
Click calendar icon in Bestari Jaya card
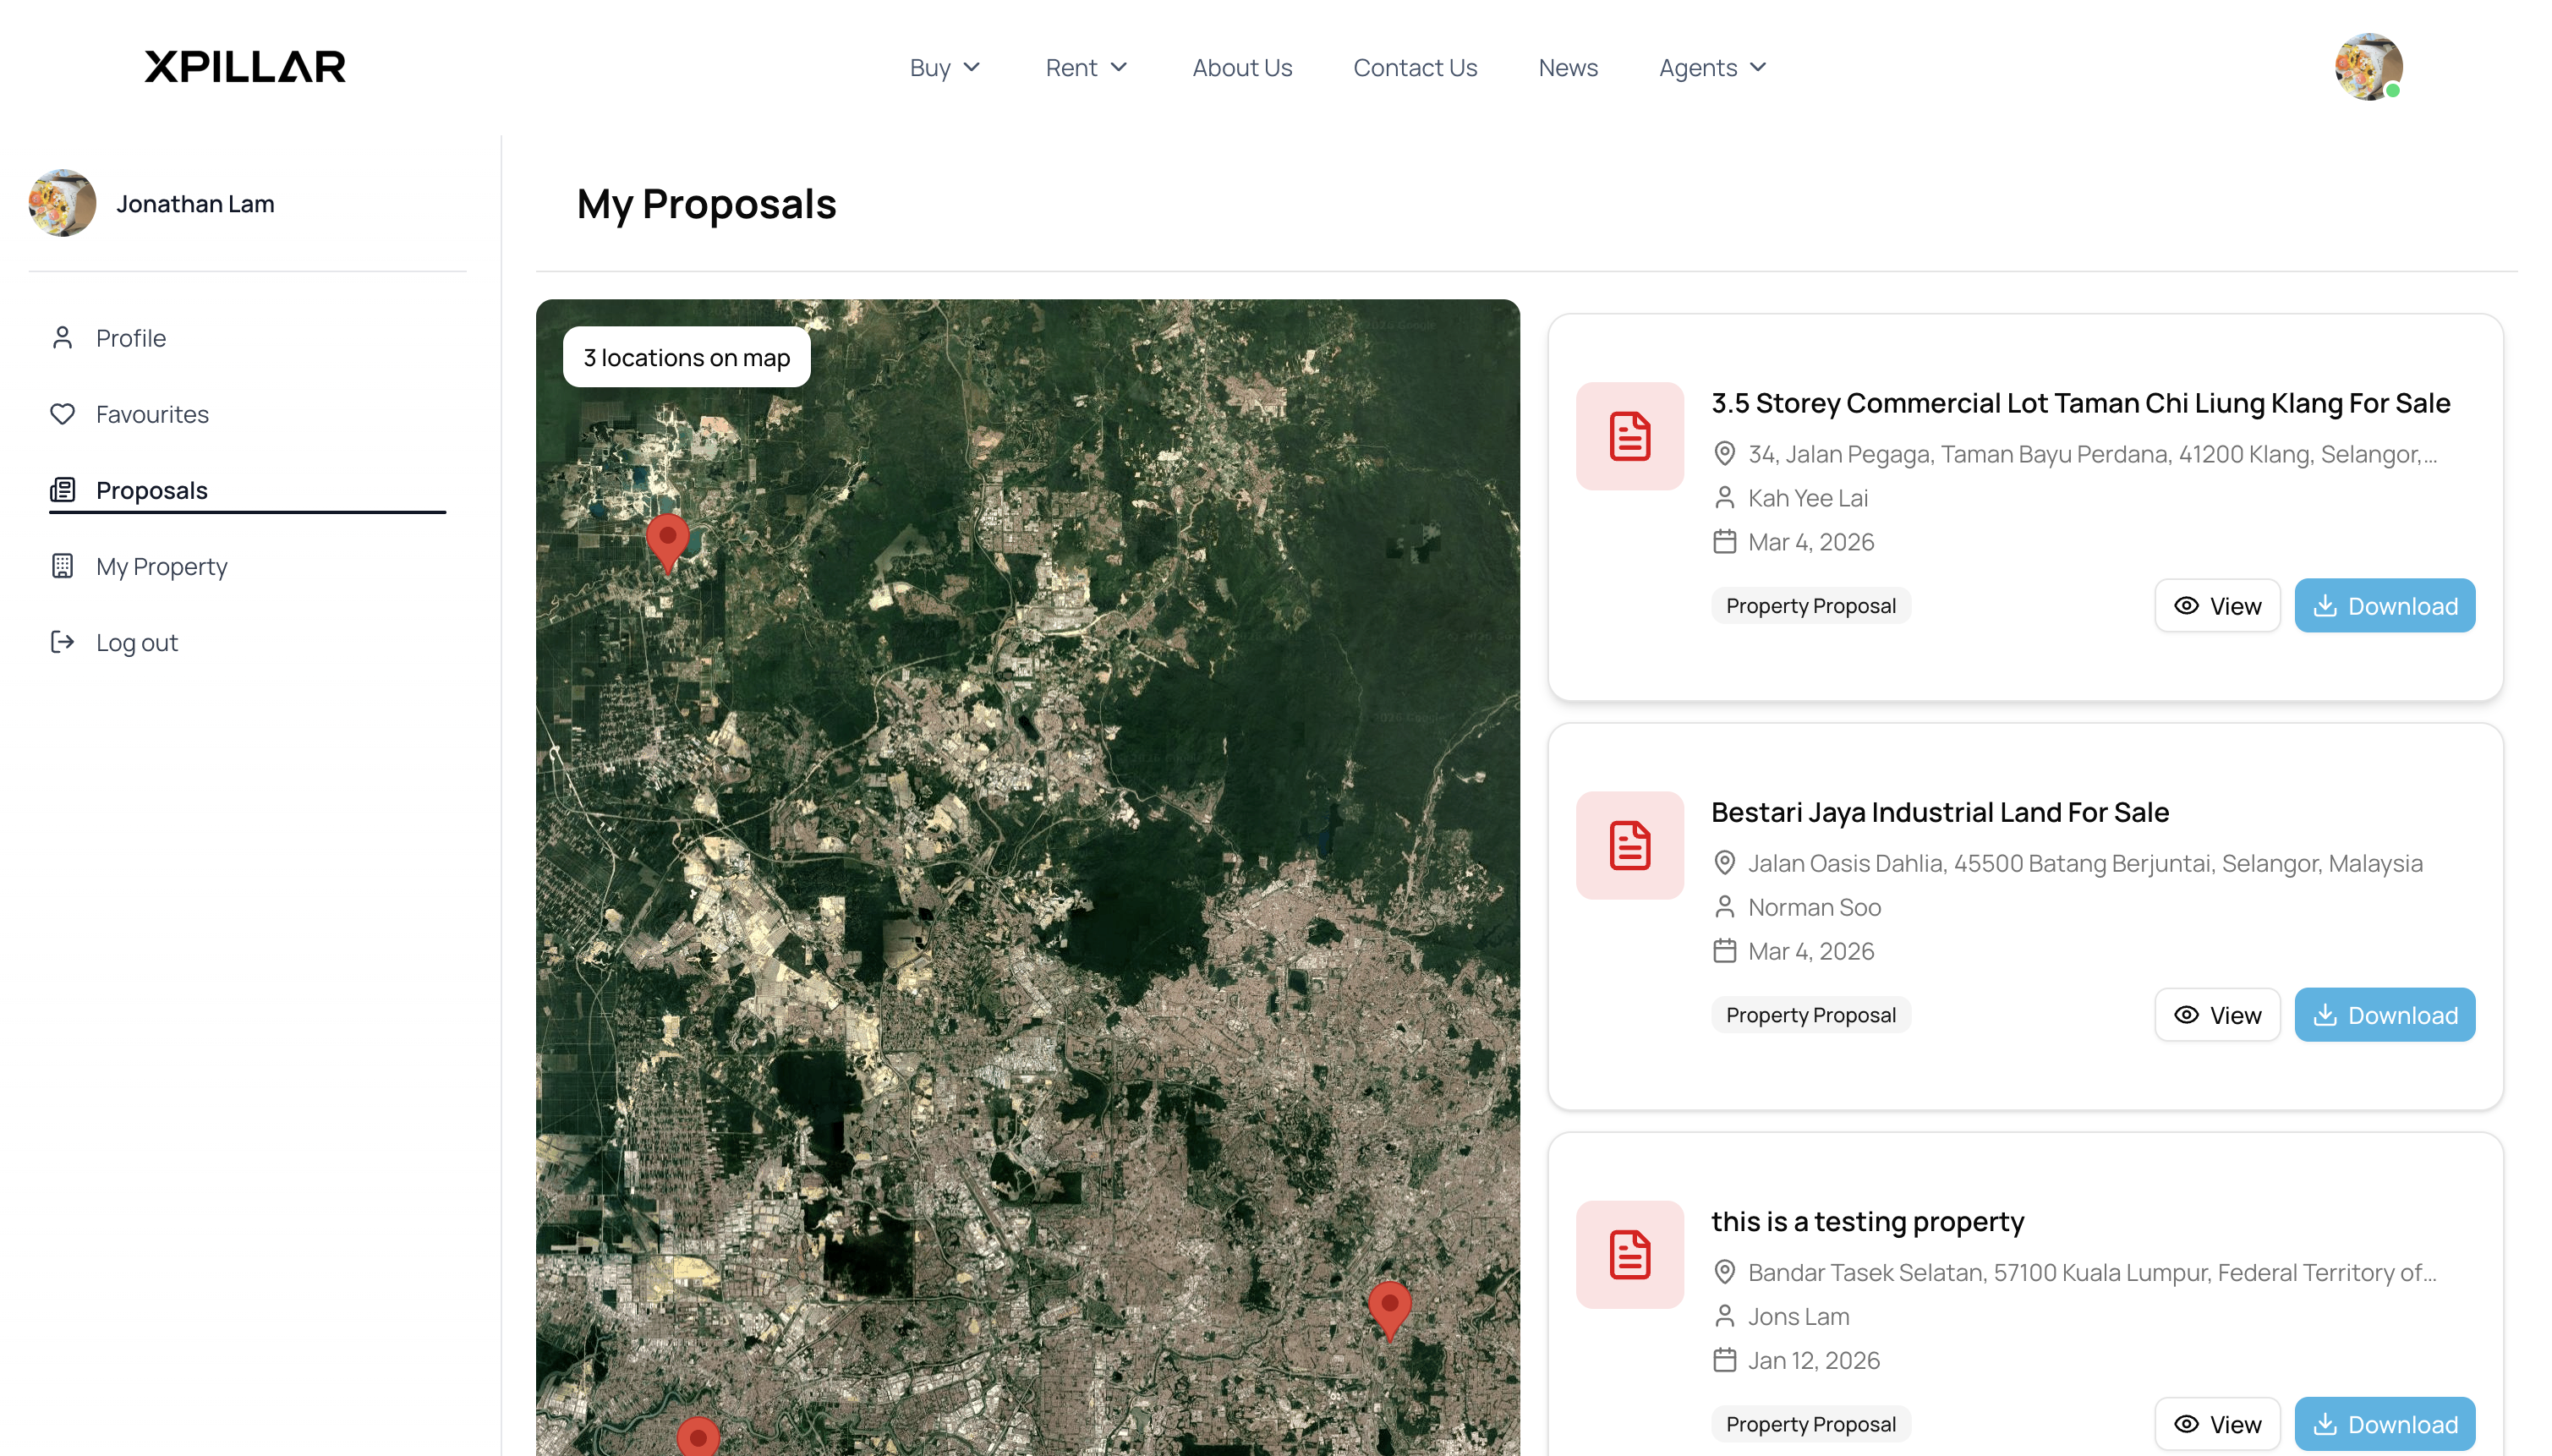pyautogui.click(x=1724, y=951)
